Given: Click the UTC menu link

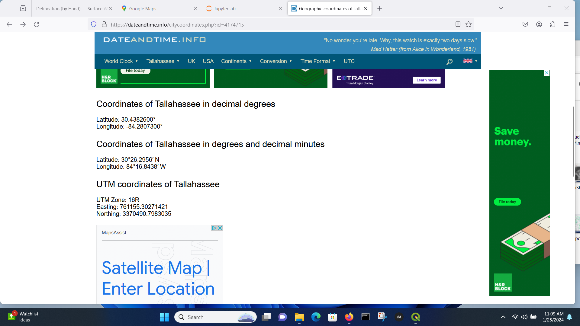Looking at the screenshot, I should point(349,61).
